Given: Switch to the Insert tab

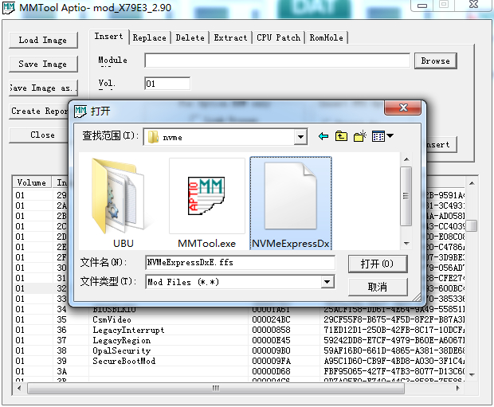Looking at the screenshot, I should pos(109,37).
